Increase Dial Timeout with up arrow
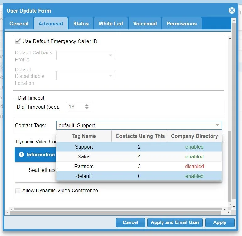The width and height of the screenshot is (242, 236). click(87, 105)
